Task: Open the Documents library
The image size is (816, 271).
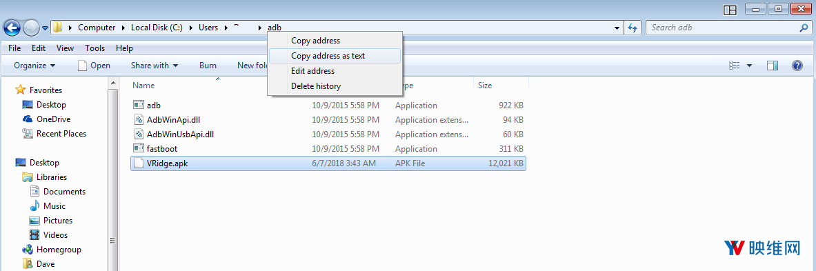Action: coord(65,192)
